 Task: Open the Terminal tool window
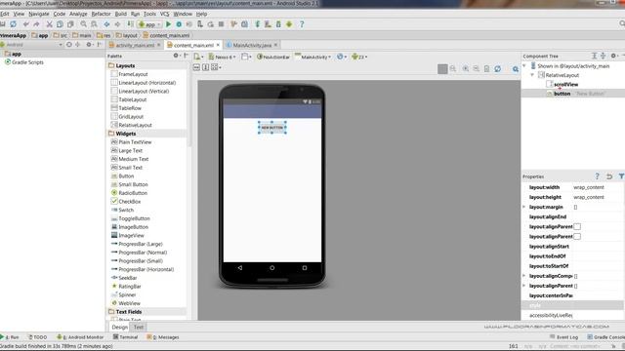coord(125,337)
